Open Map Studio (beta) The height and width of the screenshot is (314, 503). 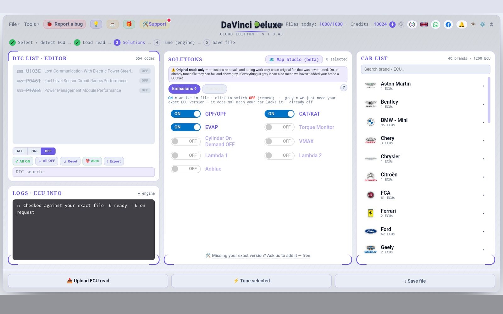point(294,59)
